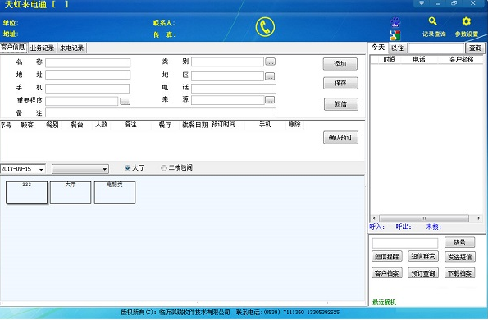The image size is (488, 320).
Task: Click the 确认预订 button
Action: coord(341,137)
